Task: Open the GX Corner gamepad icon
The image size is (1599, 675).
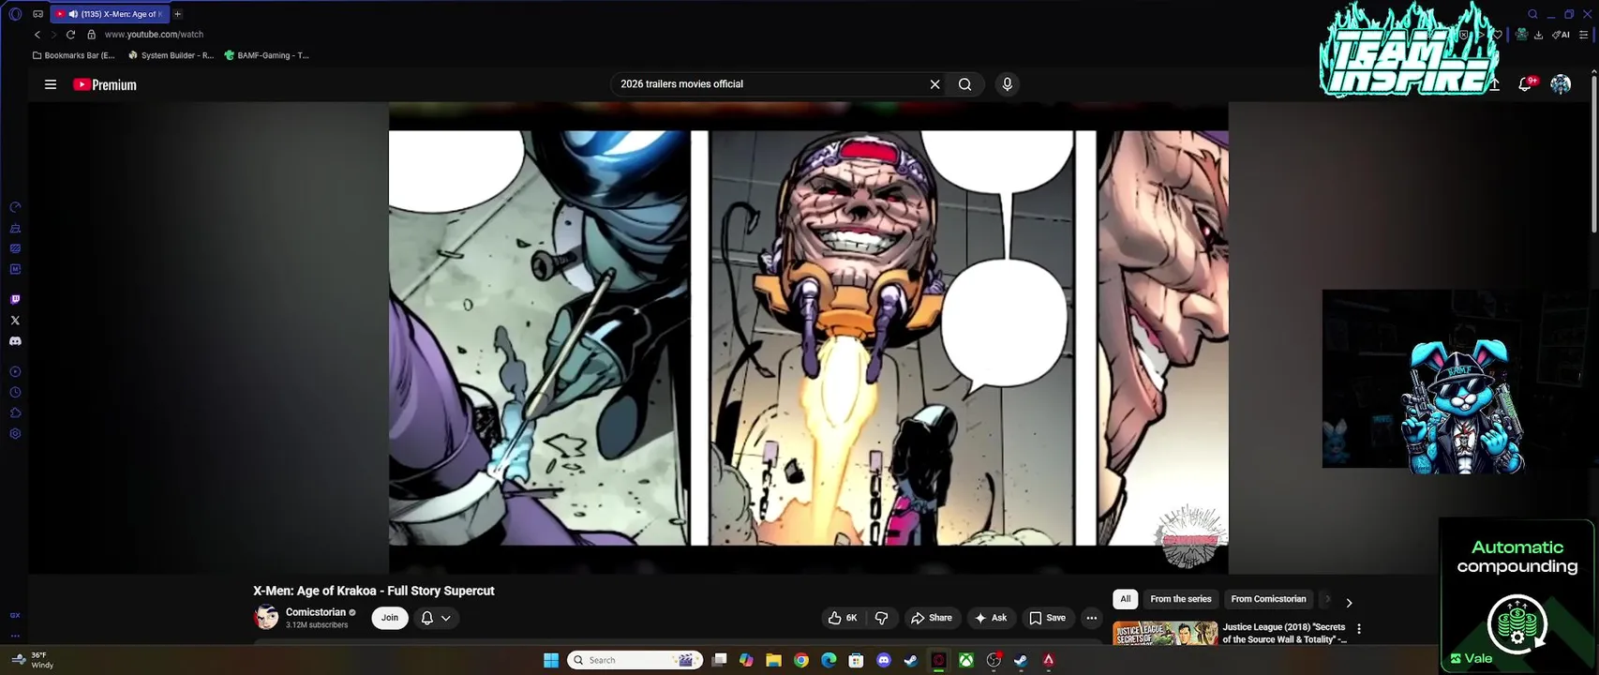Action: (x=37, y=14)
